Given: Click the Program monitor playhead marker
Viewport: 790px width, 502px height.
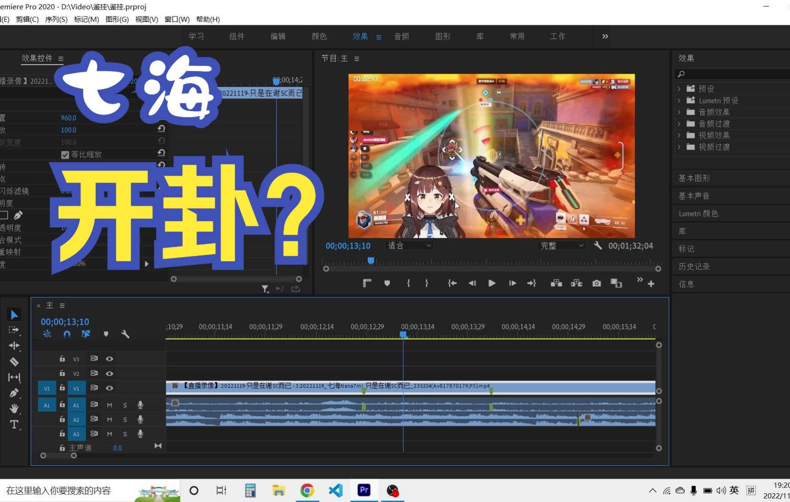Looking at the screenshot, I should click(371, 261).
